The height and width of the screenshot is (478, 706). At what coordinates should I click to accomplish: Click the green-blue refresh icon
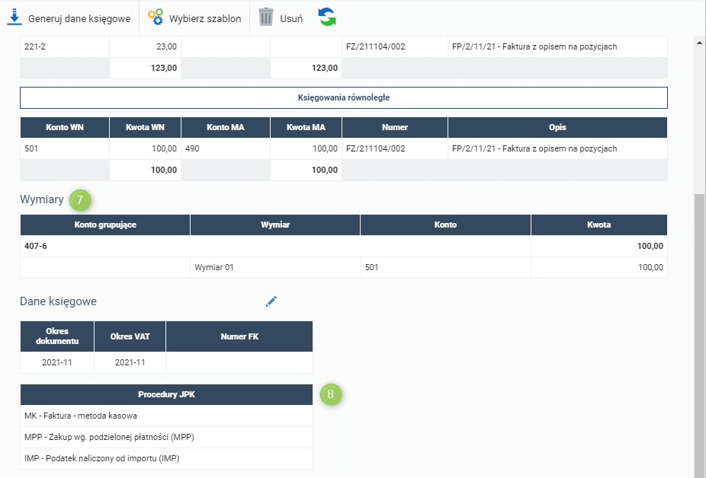[x=327, y=17]
